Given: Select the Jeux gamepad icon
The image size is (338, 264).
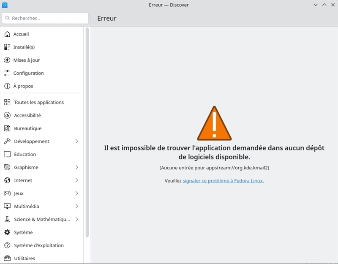Looking at the screenshot, I should click(x=7, y=193).
